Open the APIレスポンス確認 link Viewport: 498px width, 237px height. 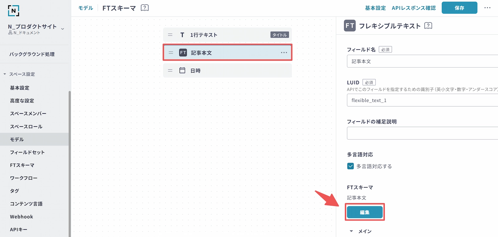coord(414,8)
